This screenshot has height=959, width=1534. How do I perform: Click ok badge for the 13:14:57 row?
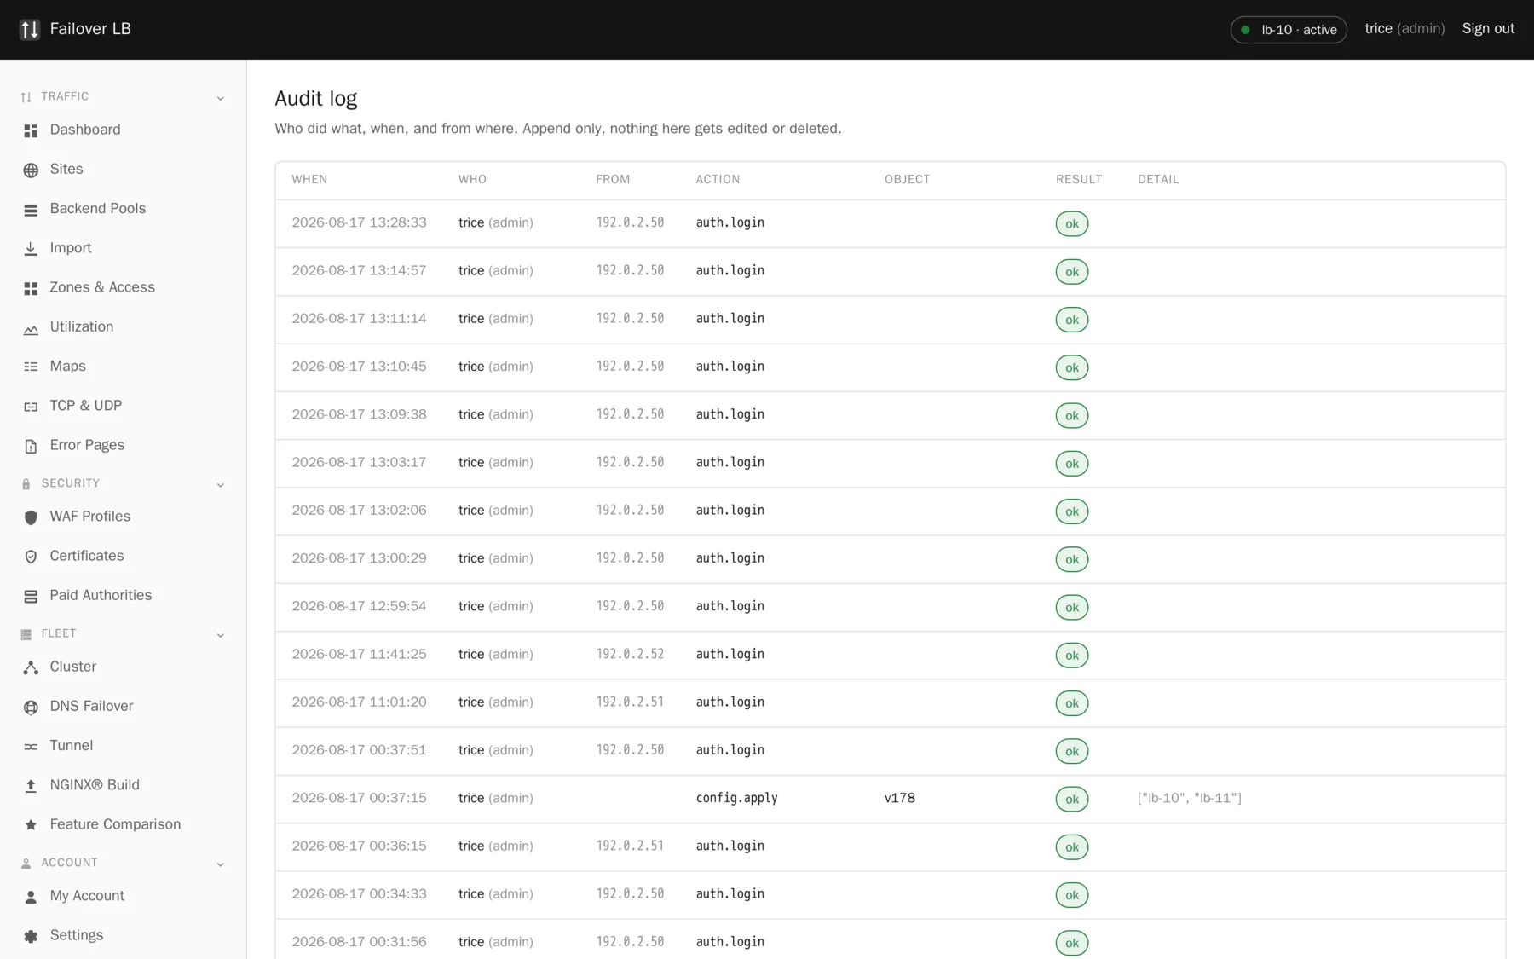click(x=1071, y=271)
